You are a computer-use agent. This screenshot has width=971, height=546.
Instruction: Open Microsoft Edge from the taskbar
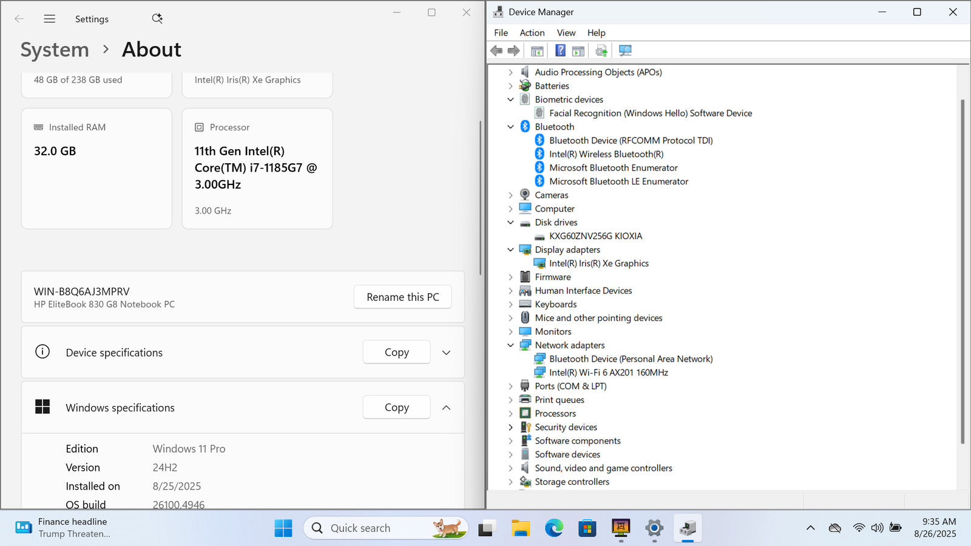tap(553, 528)
